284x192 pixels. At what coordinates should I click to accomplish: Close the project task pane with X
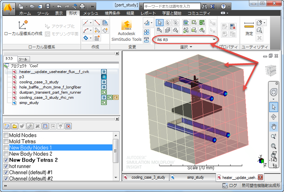(x=117, y=53)
